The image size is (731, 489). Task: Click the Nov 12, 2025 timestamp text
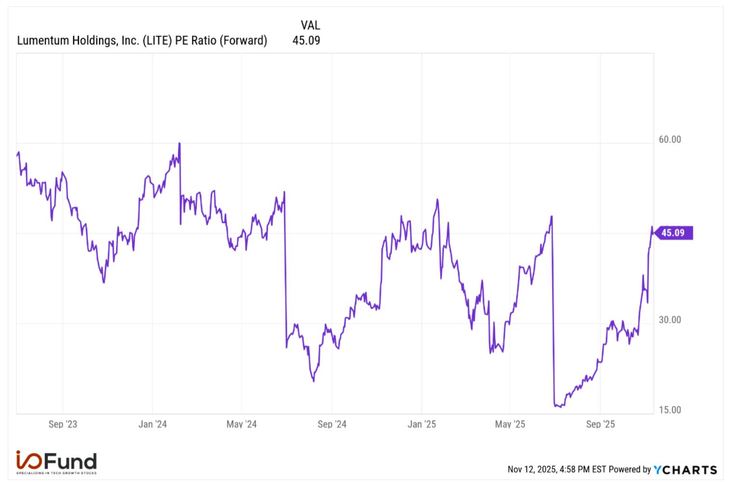pos(557,470)
